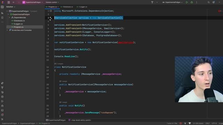This screenshot has height=125, width=223.
Task: Click the red error indicator in editor corner
Action: click(x=220, y=11)
